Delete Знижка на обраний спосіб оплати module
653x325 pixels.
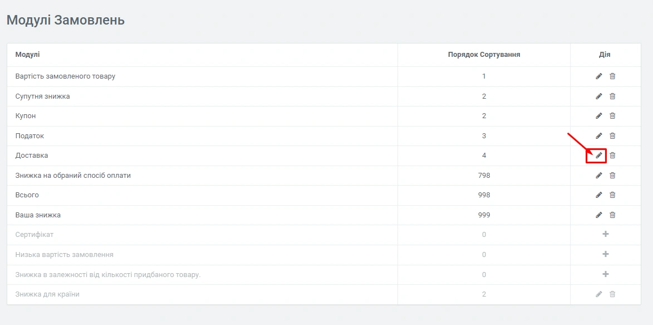(x=612, y=176)
